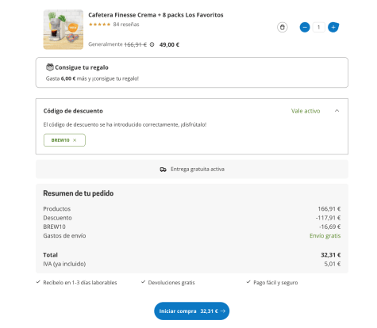Click the quantity input field showing 1
The width and height of the screenshot is (377, 328).
coord(319,27)
